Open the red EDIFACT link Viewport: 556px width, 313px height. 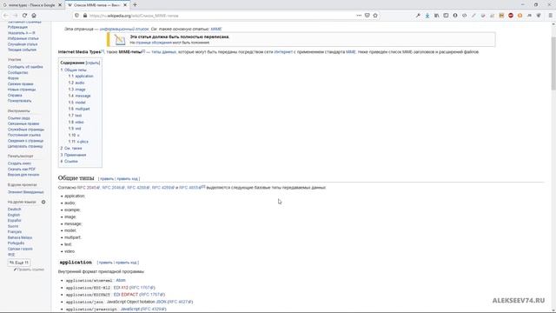[129, 295]
